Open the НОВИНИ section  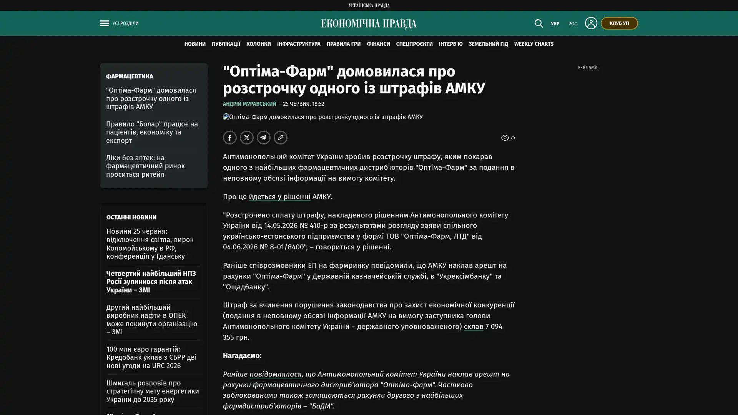(195, 44)
